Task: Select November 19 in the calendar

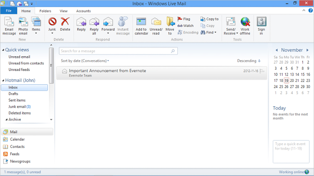Action: 286,81
